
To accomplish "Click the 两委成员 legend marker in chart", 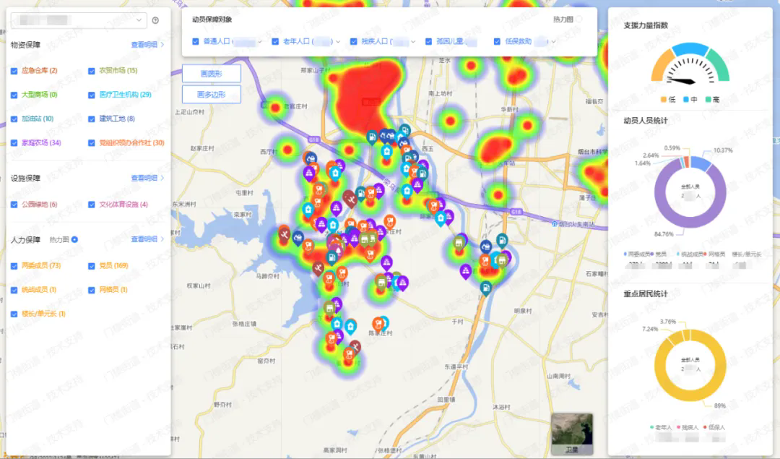I will (625, 254).
